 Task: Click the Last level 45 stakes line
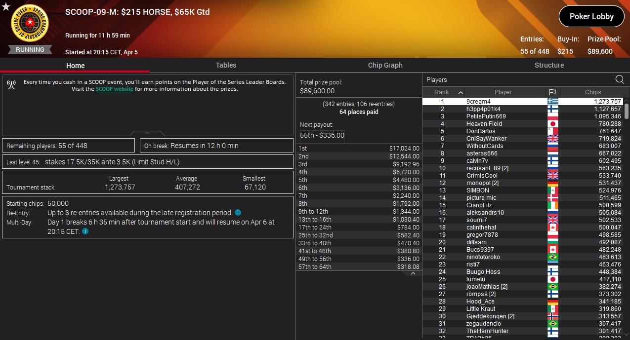click(148, 162)
